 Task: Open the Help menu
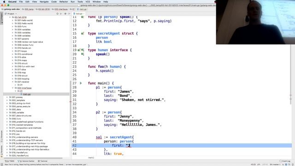point(106,2)
